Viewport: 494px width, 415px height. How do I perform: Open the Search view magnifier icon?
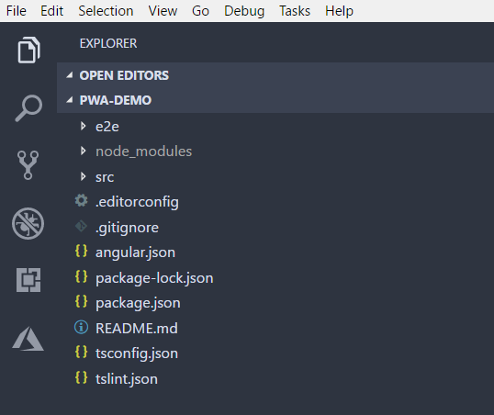(x=28, y=107)
